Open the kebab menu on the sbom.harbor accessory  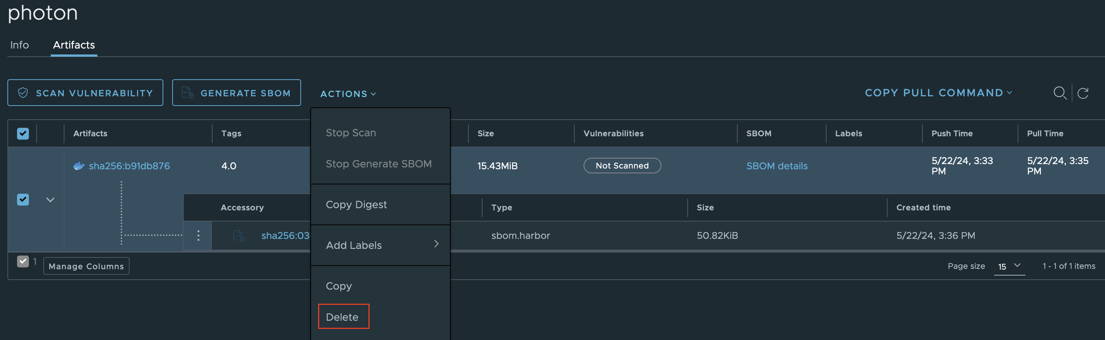(x=198, y=235)
